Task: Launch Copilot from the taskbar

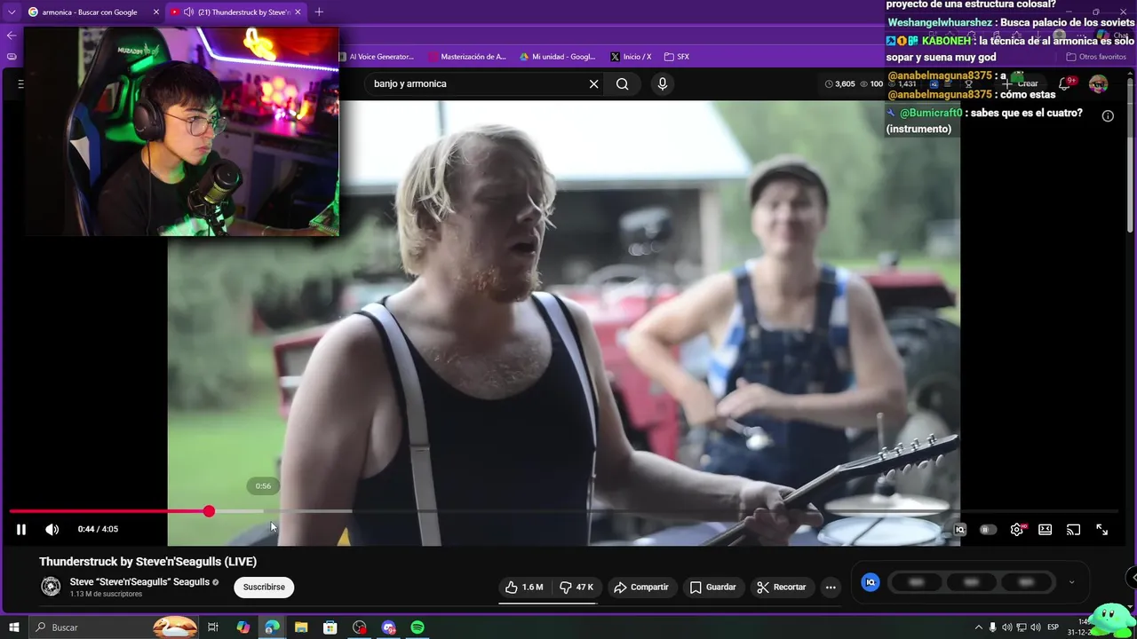Action: click(x=243, y=627)
